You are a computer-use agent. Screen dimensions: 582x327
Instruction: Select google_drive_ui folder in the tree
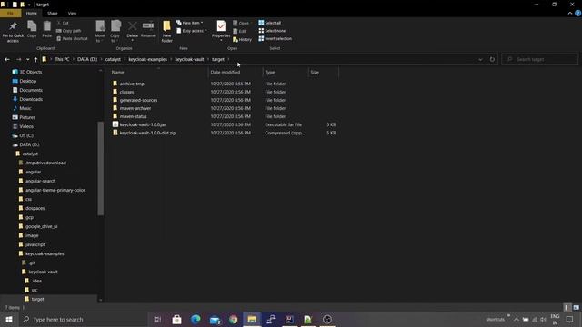(41, 226)
